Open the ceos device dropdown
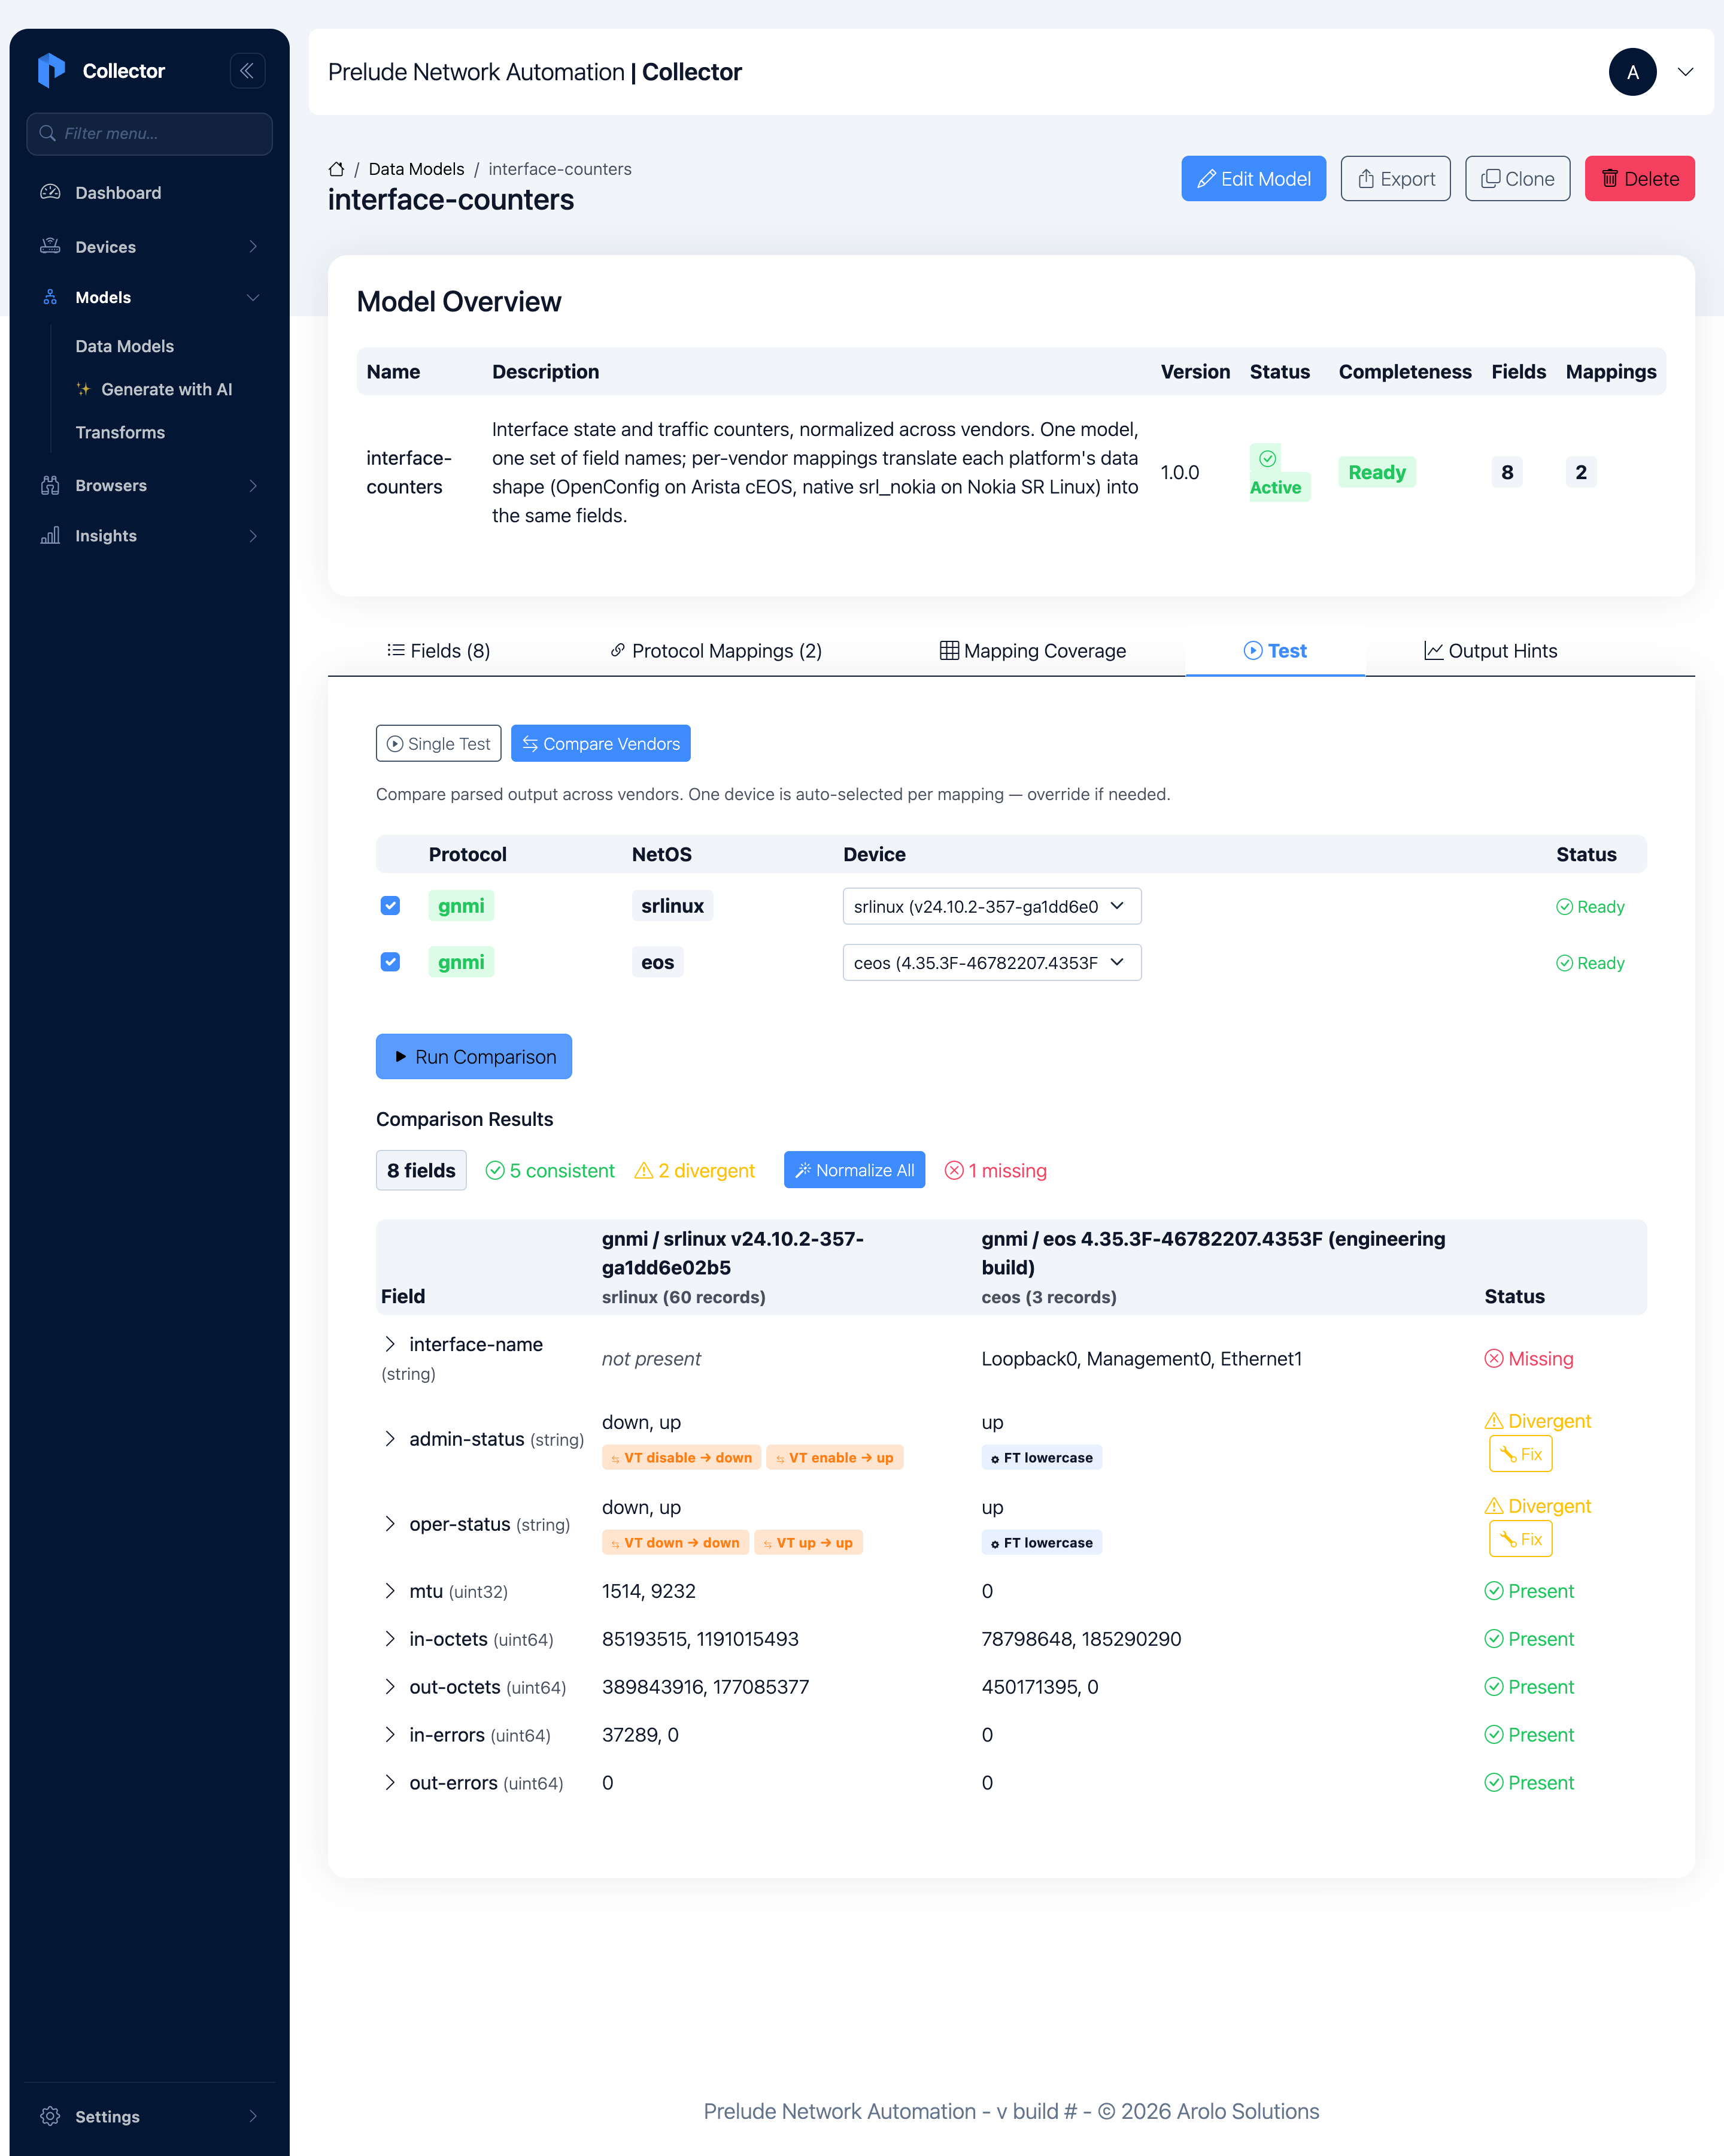The width and height of the screenshot is (1724, 2156). pyautogui.click(x=991, y=963)
